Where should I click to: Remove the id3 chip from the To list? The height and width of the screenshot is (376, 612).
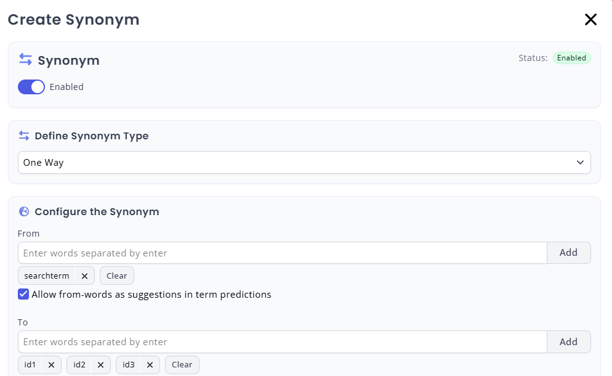click(x=150, y=364)
